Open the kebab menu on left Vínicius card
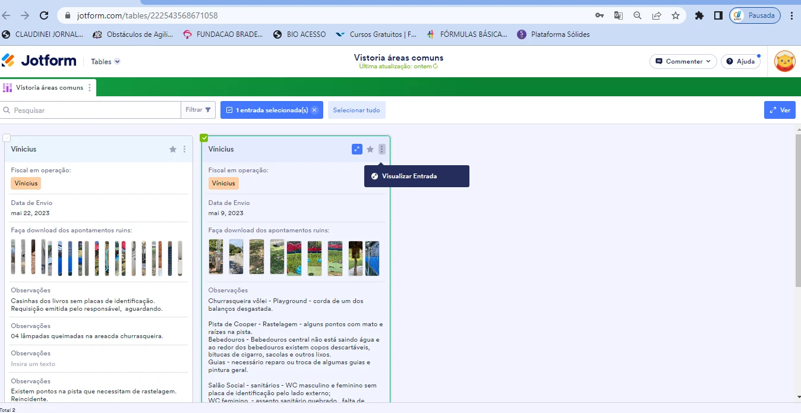Screen dimensions: 801x413 (185, 149)
